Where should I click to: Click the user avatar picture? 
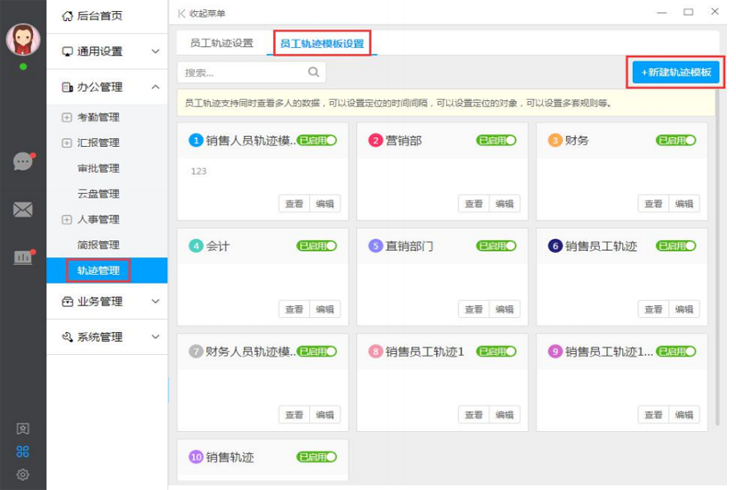coord(23,39)
